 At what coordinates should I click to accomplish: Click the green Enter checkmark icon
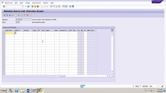click(4, 6)
